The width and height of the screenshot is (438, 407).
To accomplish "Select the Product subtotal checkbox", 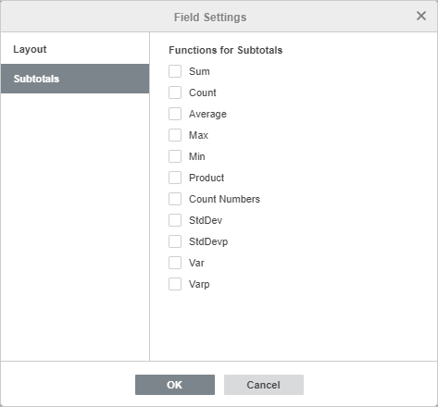I will tap(175, 178).
